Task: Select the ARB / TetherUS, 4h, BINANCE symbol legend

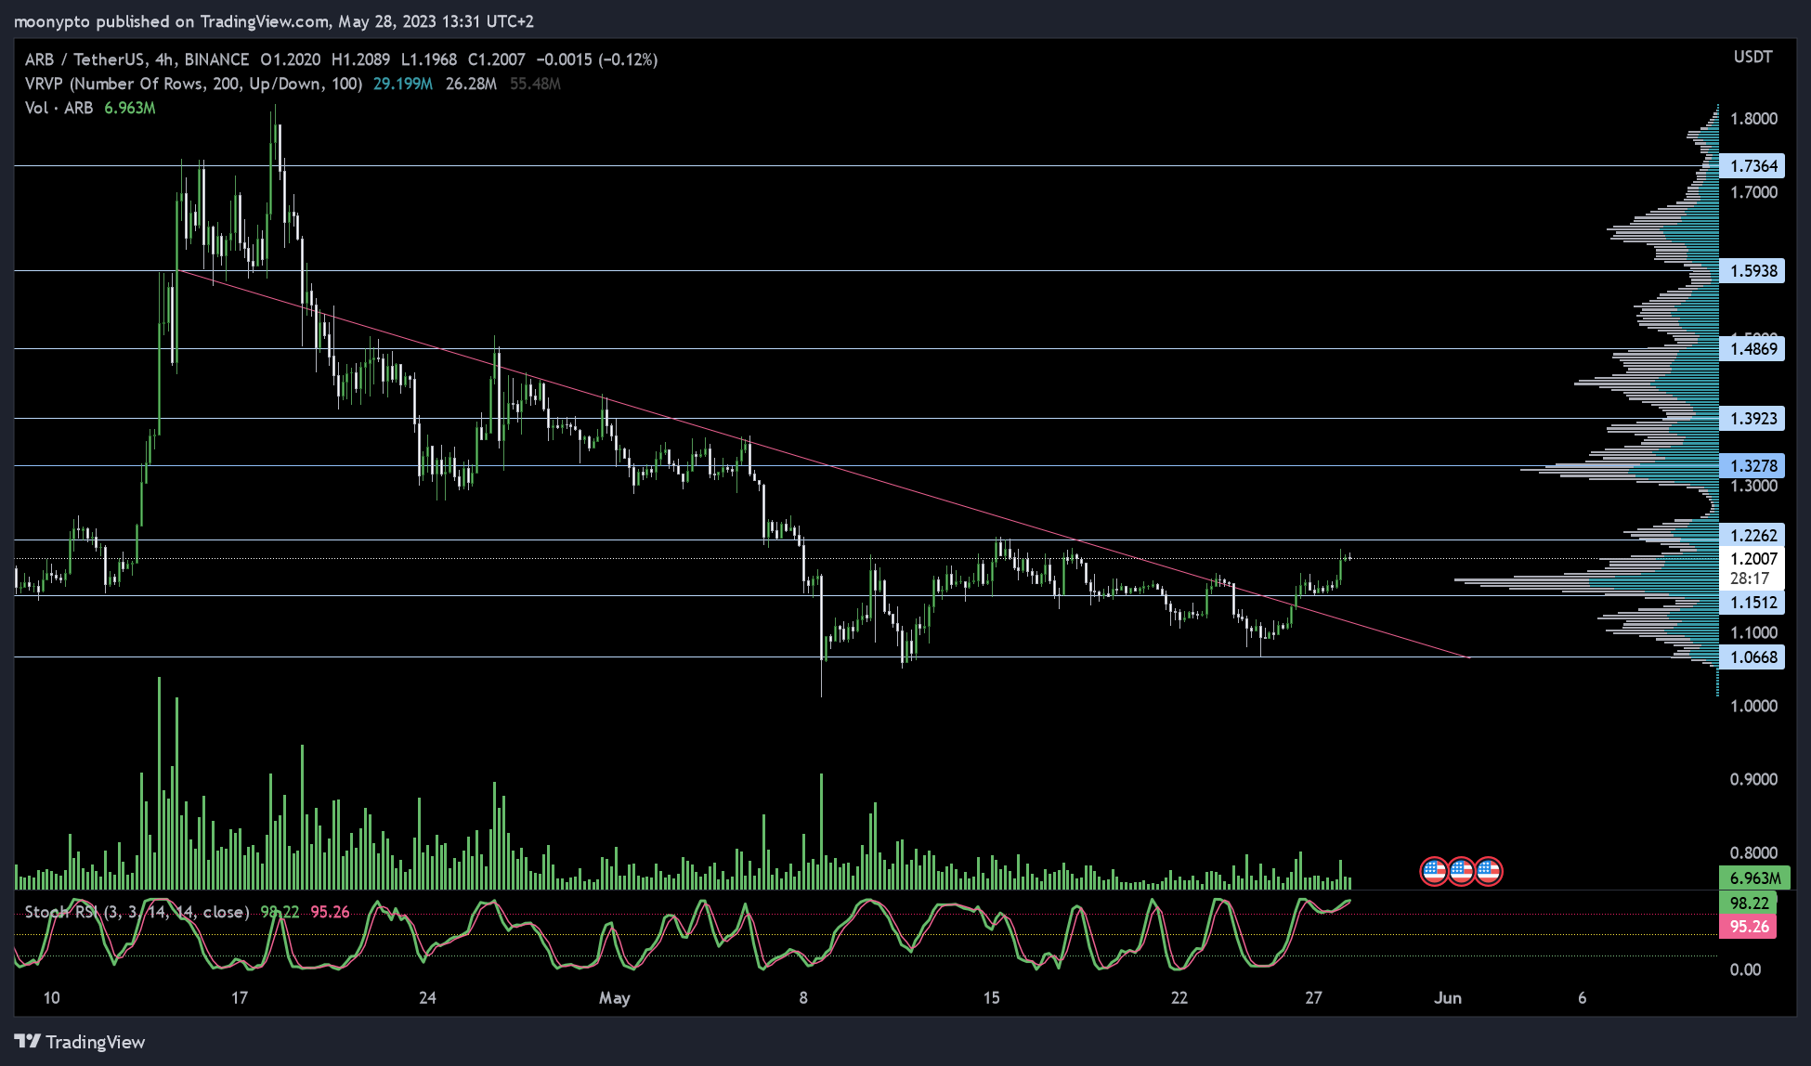Action: 137,59
